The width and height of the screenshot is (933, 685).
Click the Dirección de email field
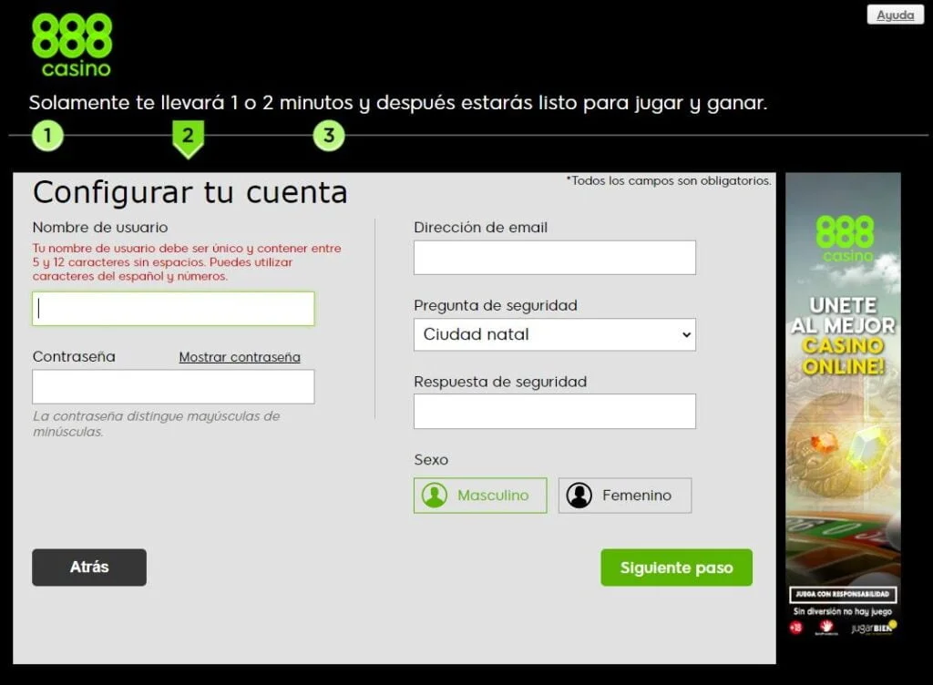[x=554, y=258]
